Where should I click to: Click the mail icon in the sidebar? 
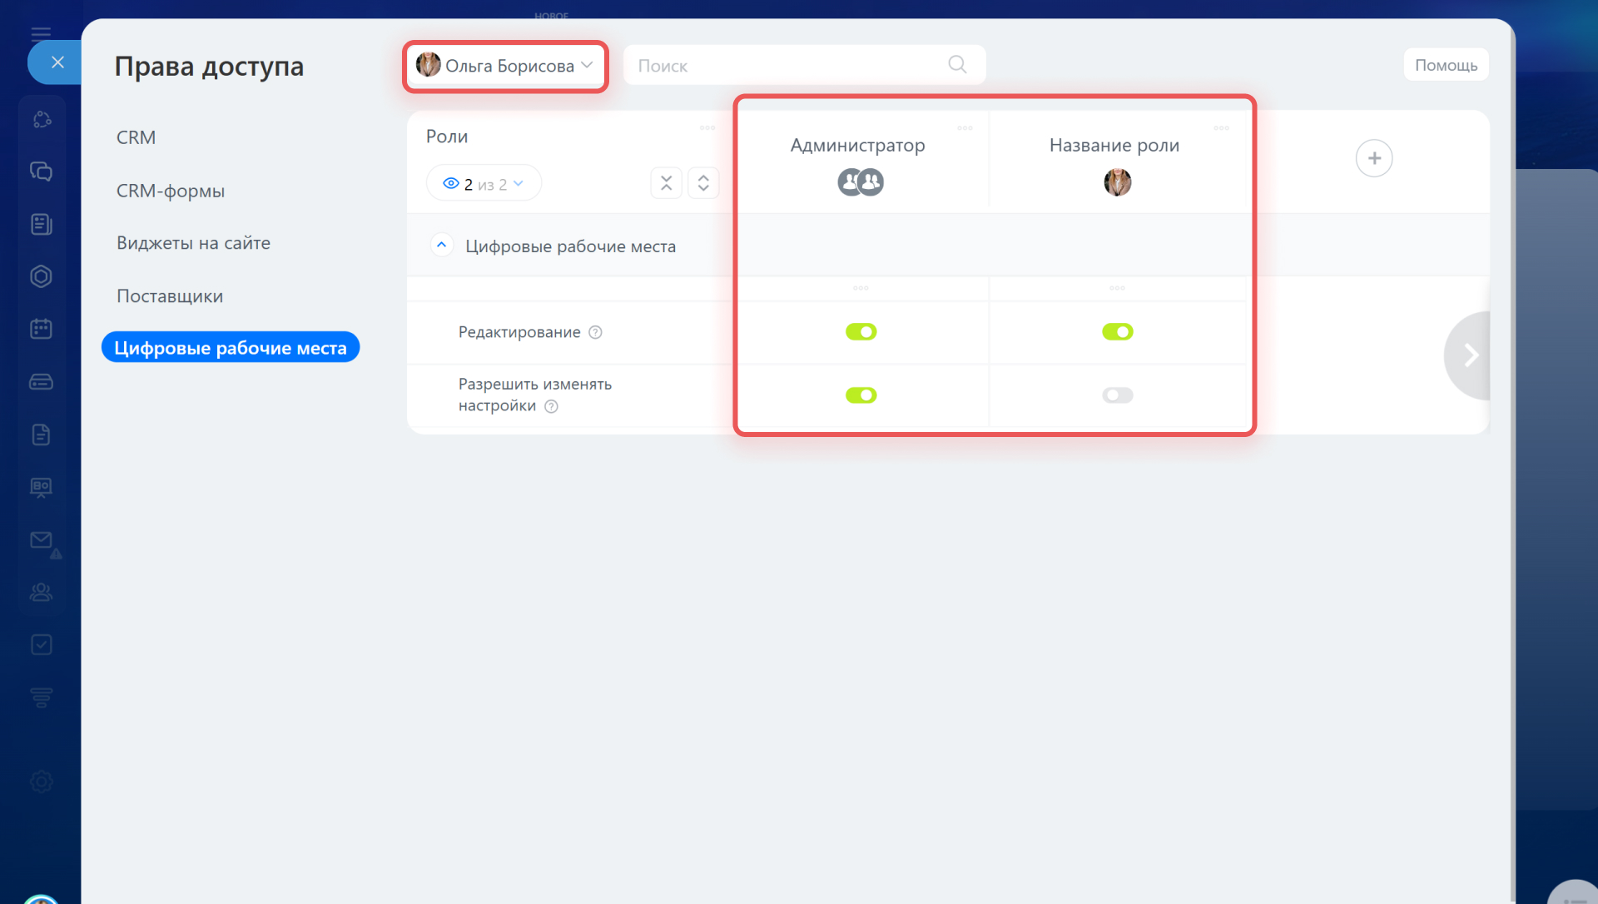click(x=41, y=540)
